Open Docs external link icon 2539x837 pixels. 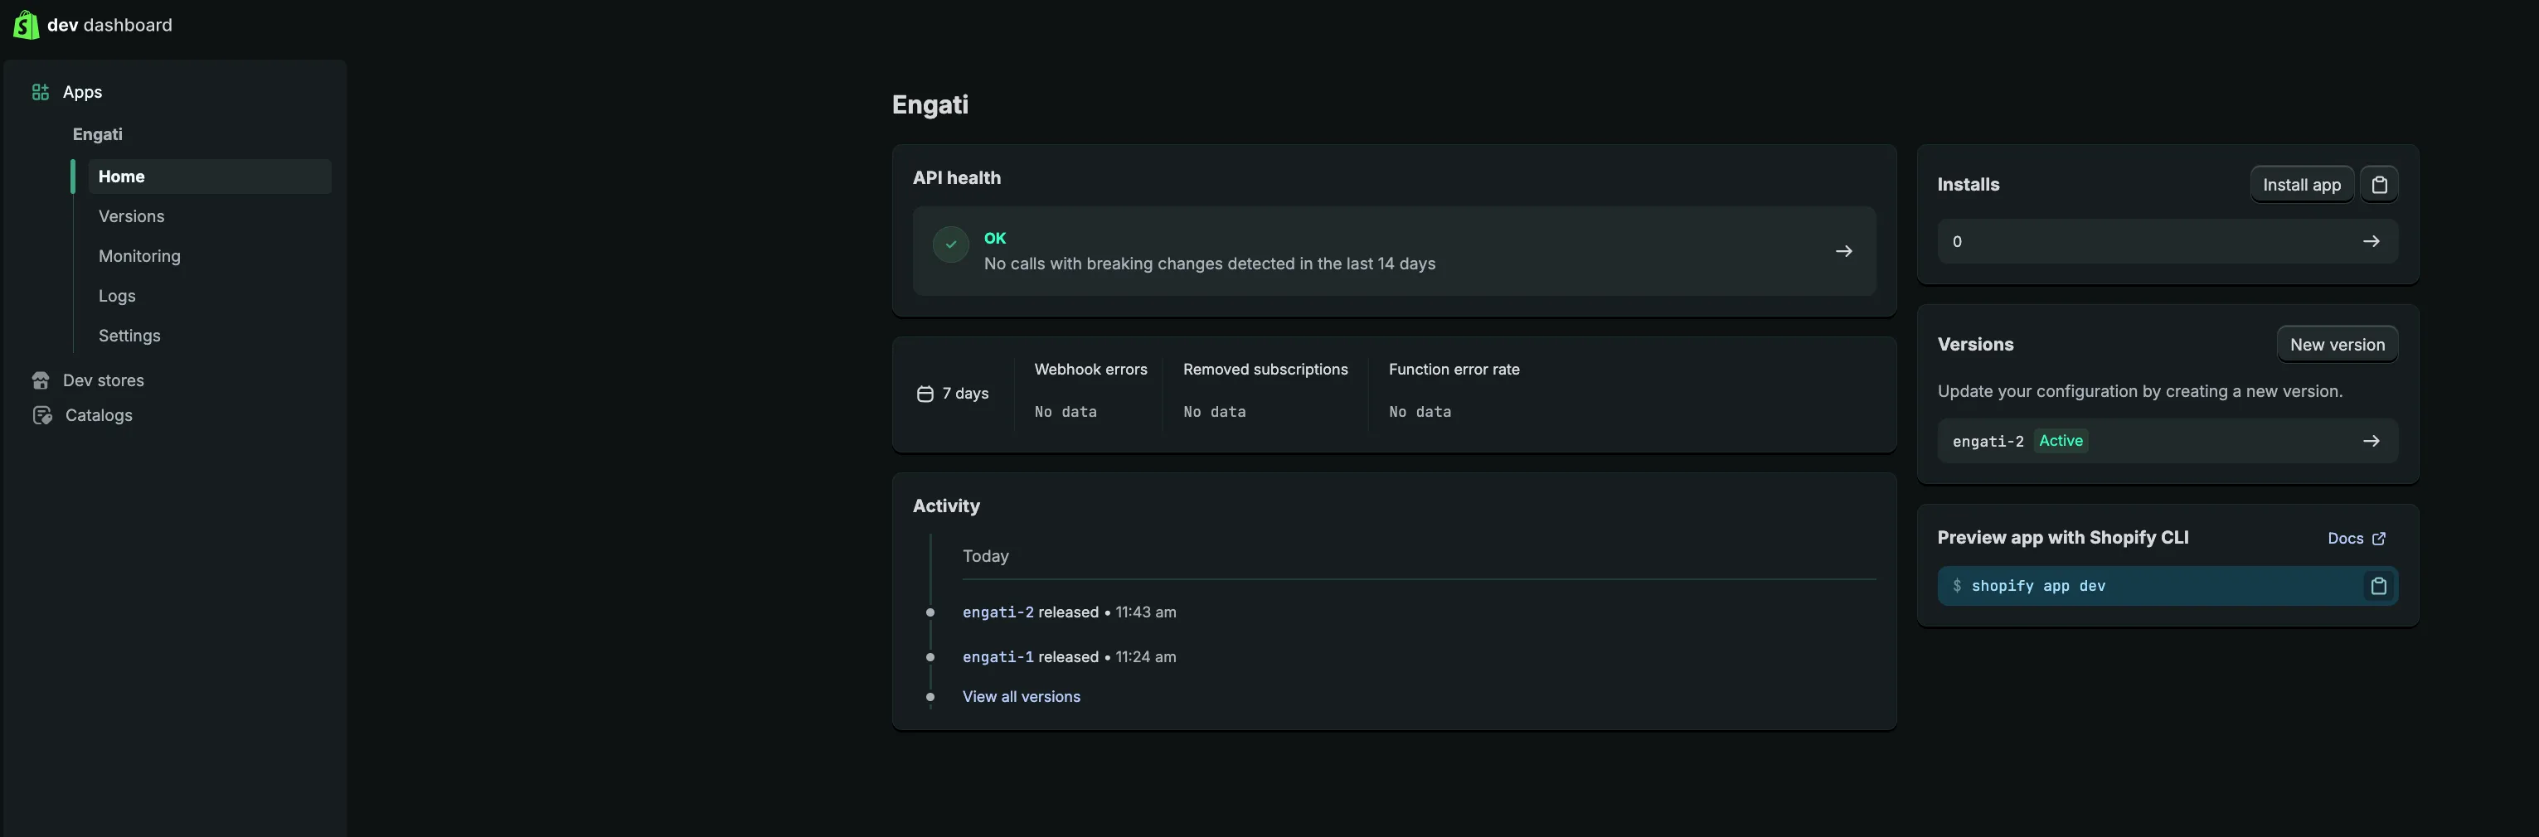pos(2378,539)
